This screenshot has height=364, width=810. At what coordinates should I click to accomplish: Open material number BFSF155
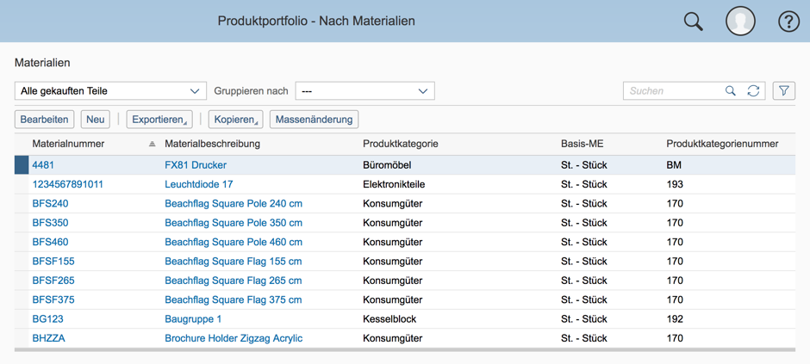(53, 262)
